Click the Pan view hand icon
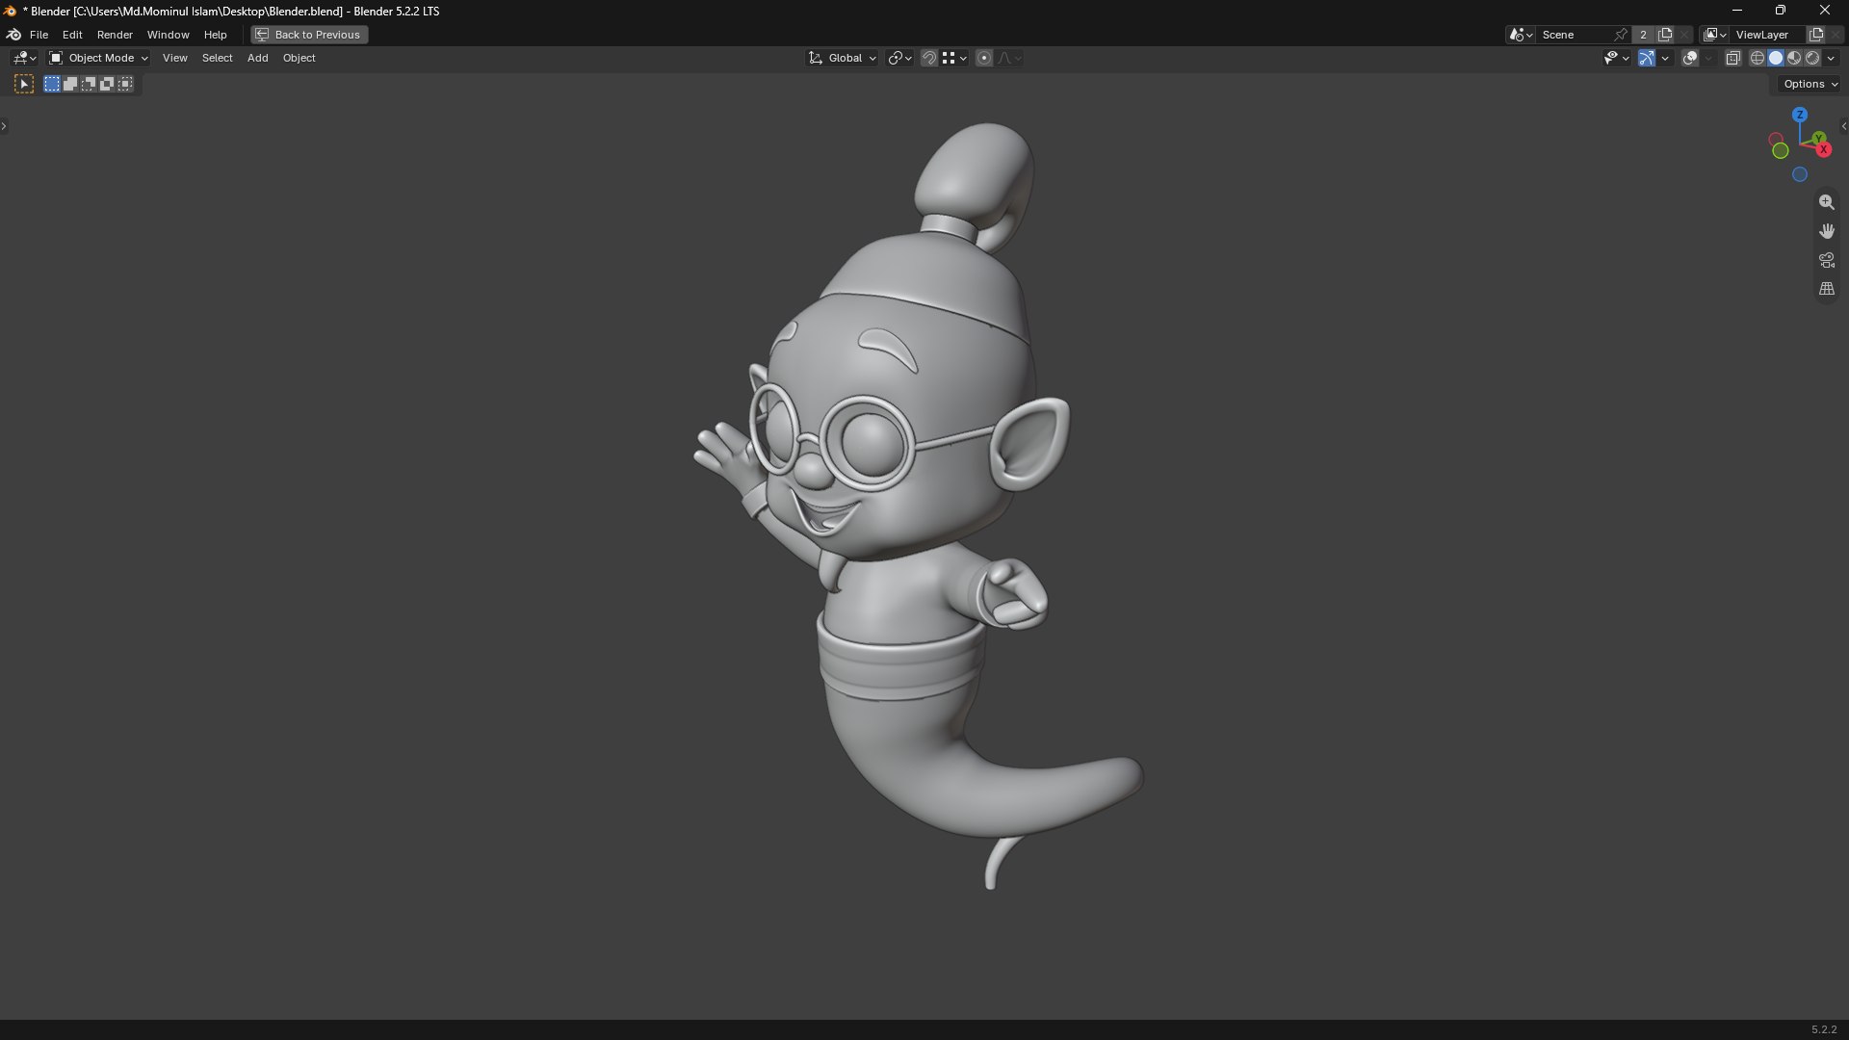This screenshot has width=1849, height=1040. 1827,231
